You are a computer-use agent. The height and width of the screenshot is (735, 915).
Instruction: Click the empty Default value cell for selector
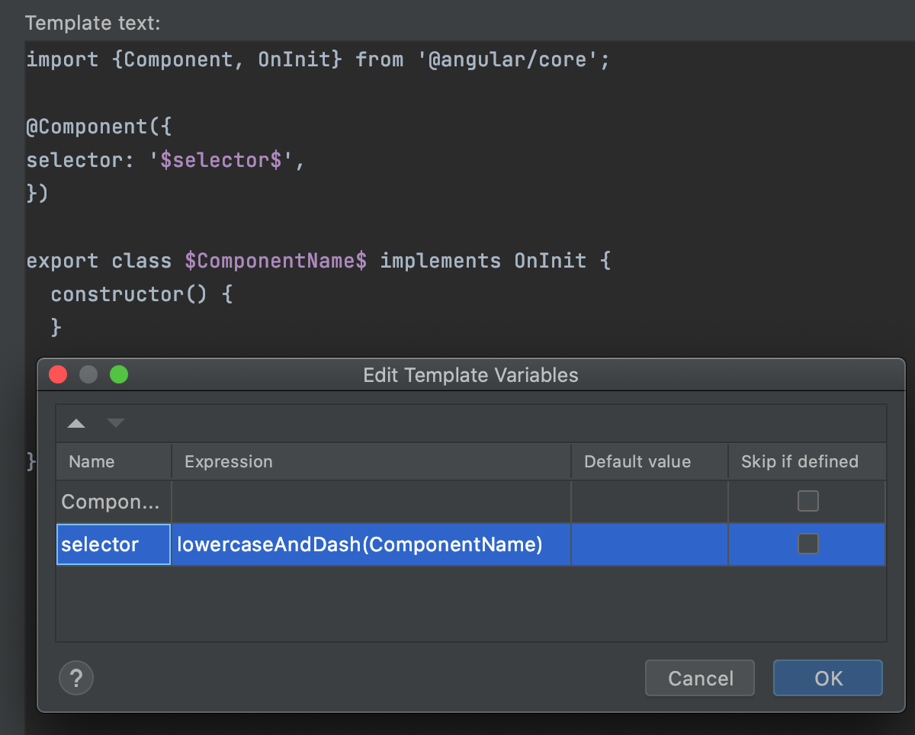648,544
